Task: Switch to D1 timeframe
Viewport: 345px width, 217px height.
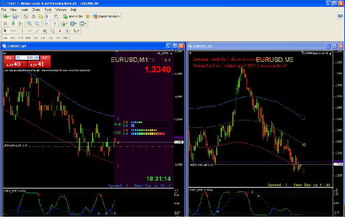Action: 51,38
